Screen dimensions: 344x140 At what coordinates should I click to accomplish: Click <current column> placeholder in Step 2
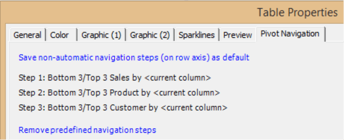(x=186, y=93)
